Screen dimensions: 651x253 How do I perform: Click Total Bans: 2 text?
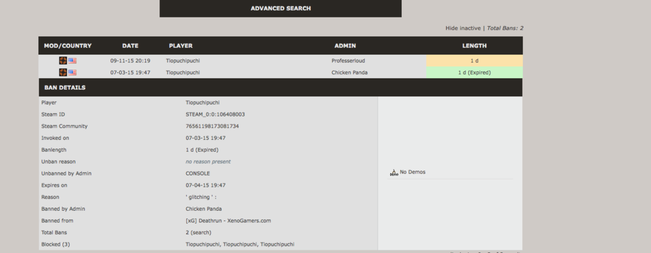coord(505,28)
